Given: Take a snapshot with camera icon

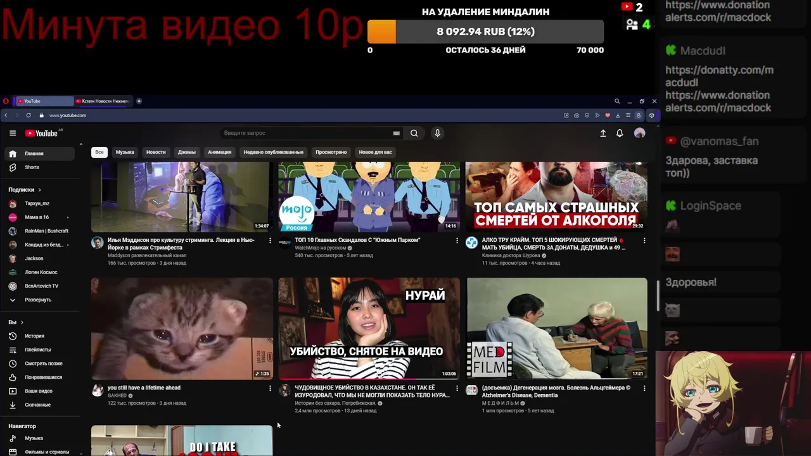Looking at the screenshot, I should (x=577, y=115).
